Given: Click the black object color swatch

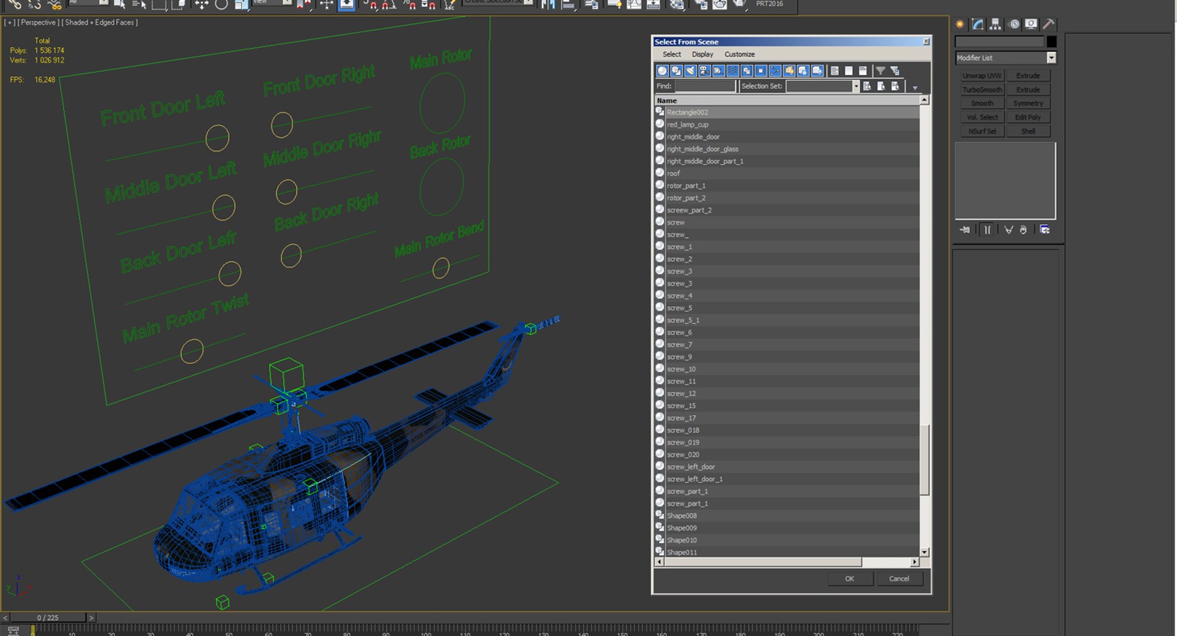Looking at the screenshot, I should tap(1051, 42).
